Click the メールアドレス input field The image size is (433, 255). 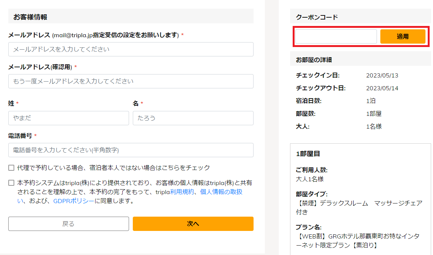click(131, 49)
